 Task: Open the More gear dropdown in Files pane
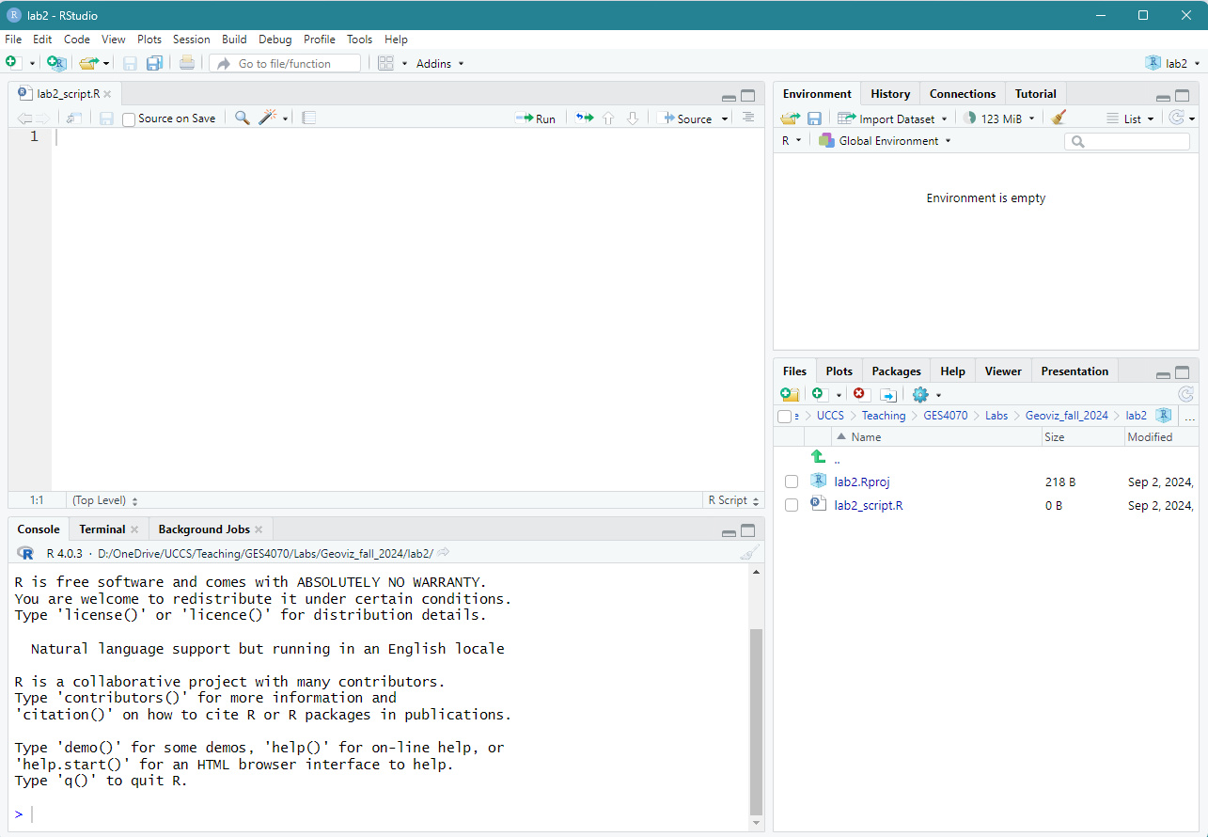click(x=926, y=394)
